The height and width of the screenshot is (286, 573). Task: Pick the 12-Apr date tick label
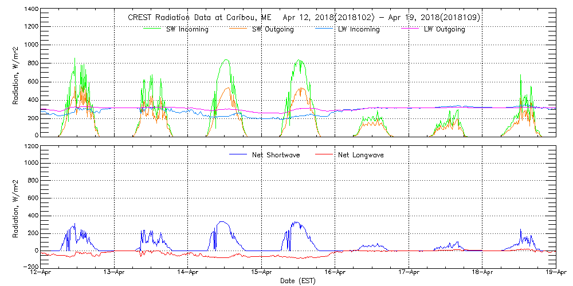coord(41,273)
